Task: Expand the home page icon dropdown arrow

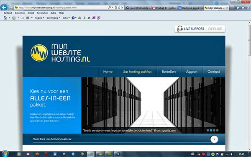Action: (10, 18)
